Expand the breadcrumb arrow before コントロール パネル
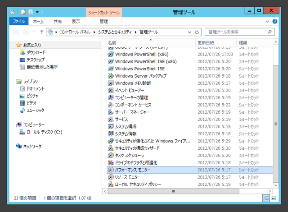 [56, 32]
